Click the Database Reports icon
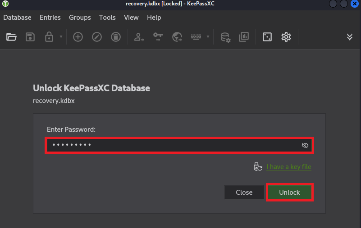This screenshot has height=228, width=361. [x=244, y=37]
